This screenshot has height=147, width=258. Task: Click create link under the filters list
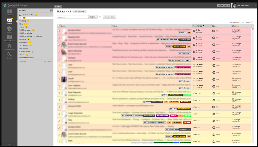tap(23, 61)
